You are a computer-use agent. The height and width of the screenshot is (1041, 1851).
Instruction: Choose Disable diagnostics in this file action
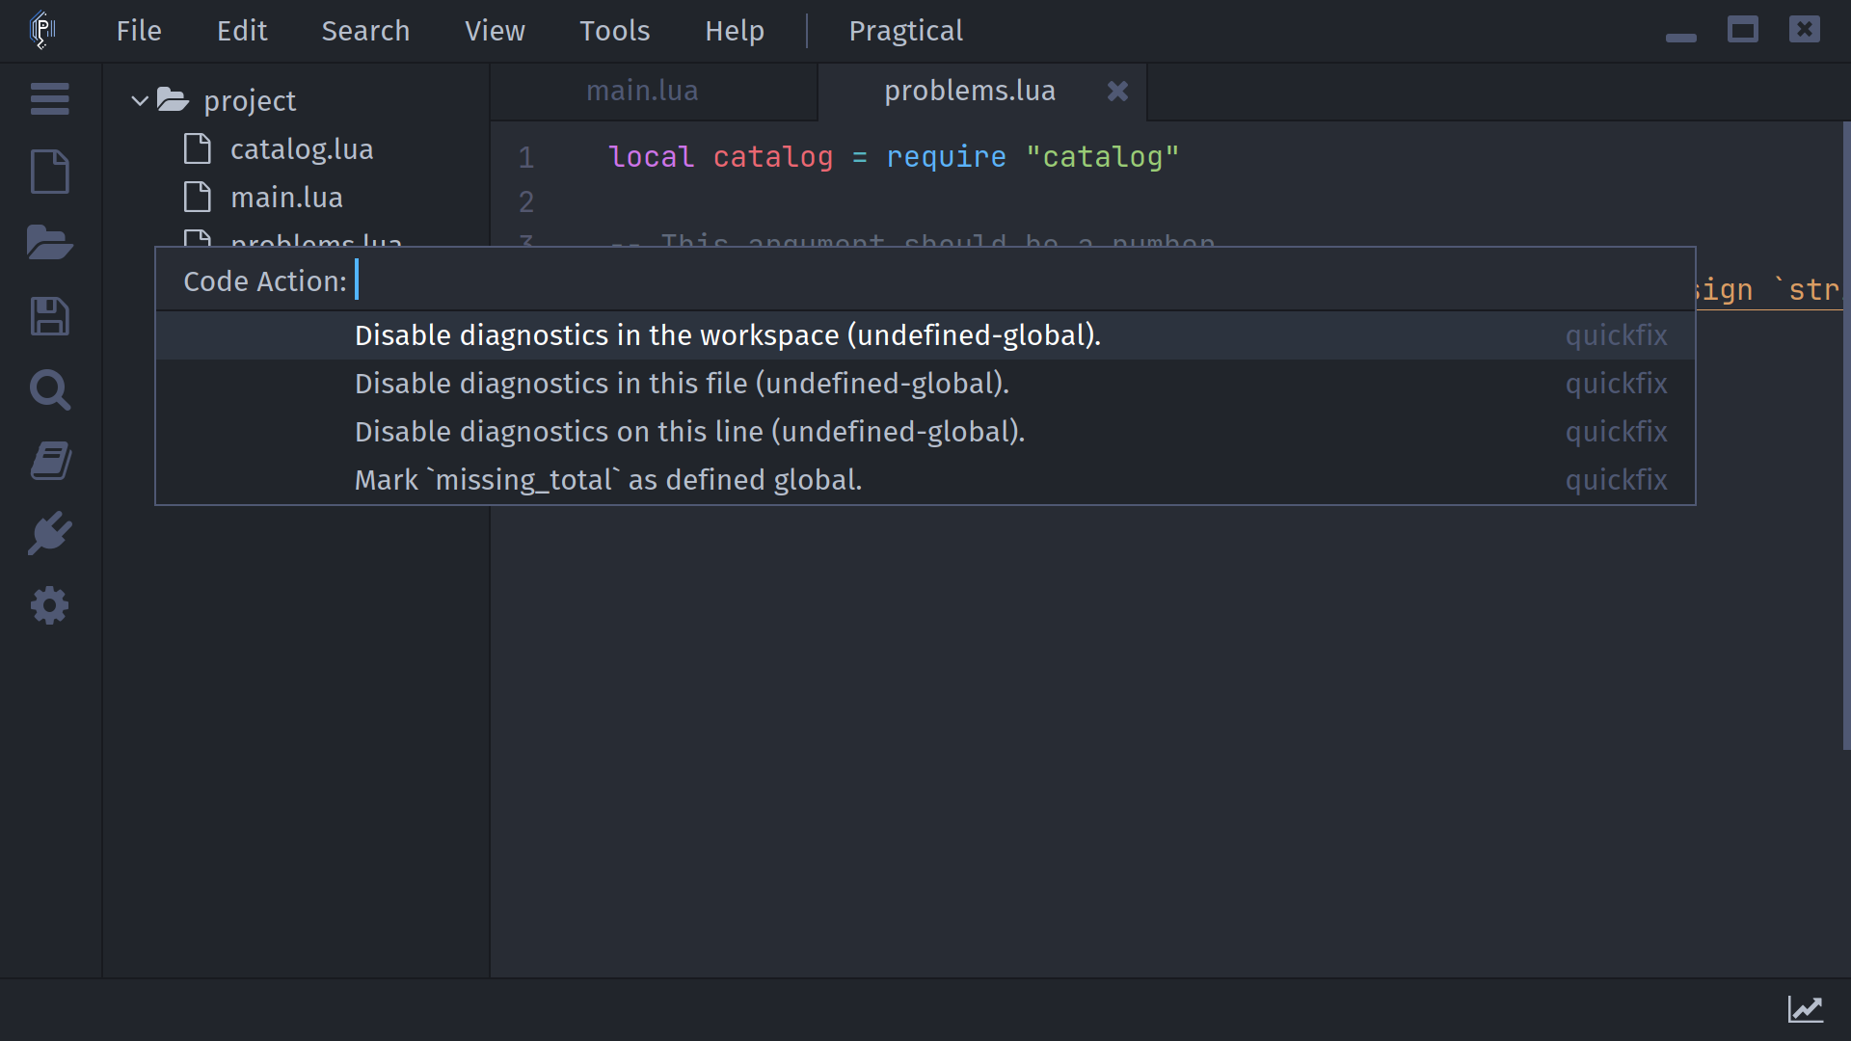click(925, 384)
